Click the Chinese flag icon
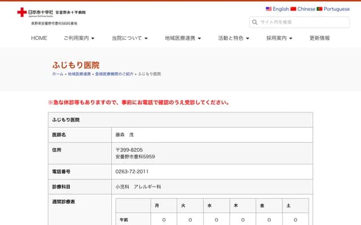 (293, 9)
